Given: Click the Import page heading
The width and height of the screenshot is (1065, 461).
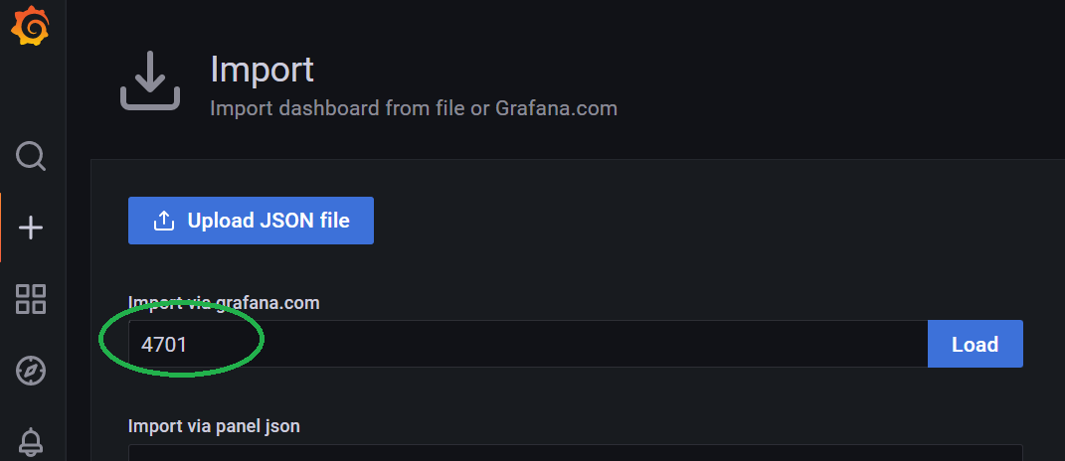Looking at the screenshot, I should pos(262,70).
